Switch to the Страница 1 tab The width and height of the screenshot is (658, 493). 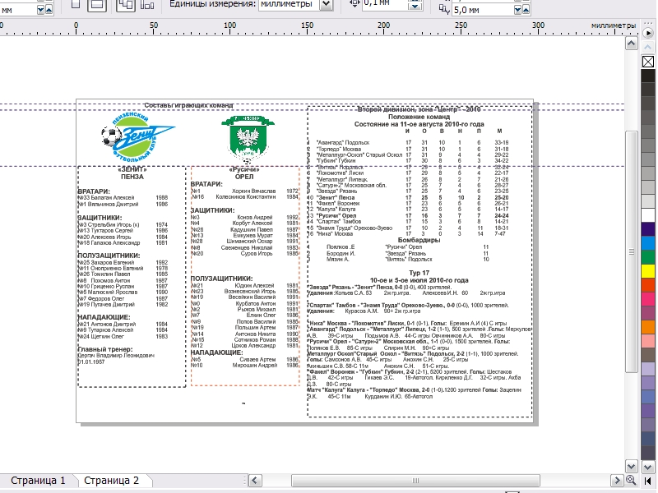click(38, 481)
